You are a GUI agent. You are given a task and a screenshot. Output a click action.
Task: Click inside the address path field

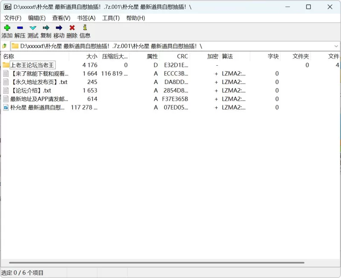170,46
